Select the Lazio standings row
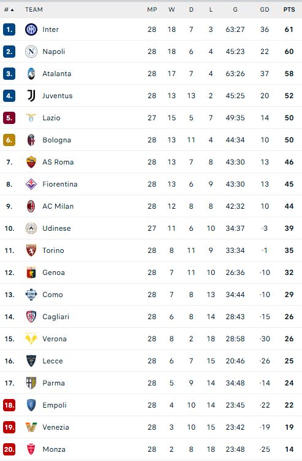 (x=151, y=118)
